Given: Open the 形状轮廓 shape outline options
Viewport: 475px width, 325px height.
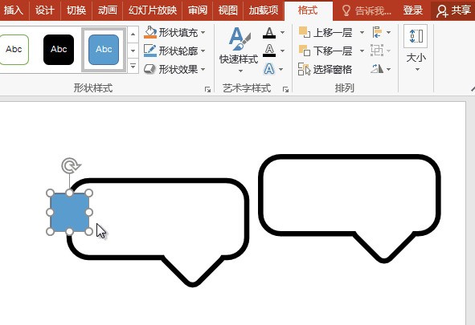Looking at the screenshot, I should tap(174, 51).
